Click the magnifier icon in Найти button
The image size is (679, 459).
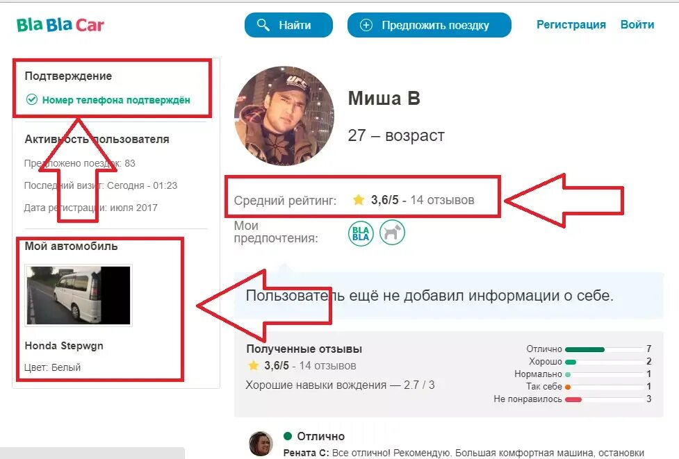pos(263,25)
